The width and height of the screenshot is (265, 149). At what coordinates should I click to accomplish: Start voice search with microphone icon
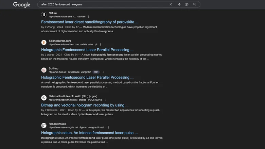[179, 4]
